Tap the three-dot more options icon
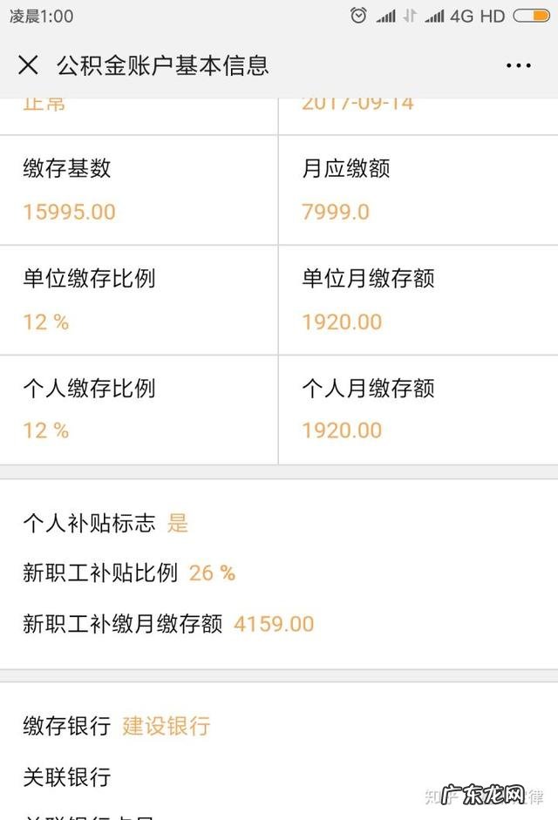 pyautogui.click(x=519, y=64)
